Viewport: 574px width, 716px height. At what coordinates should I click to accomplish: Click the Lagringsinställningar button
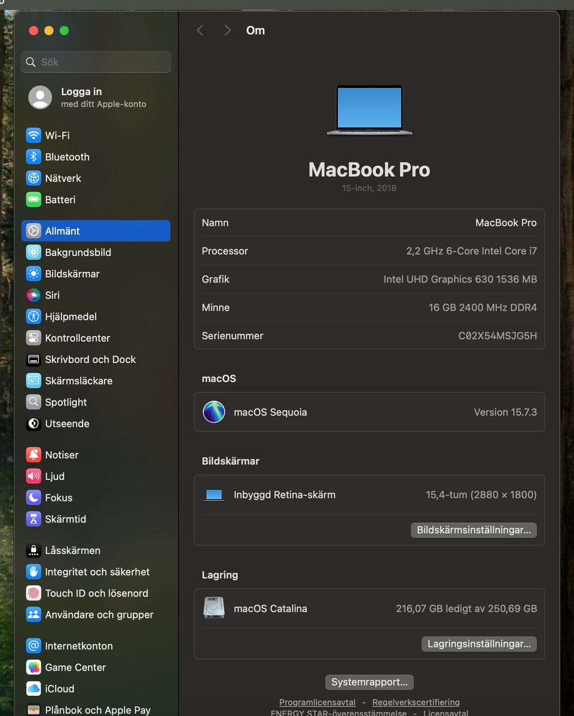pyautogui.click(x=479, y=644)
